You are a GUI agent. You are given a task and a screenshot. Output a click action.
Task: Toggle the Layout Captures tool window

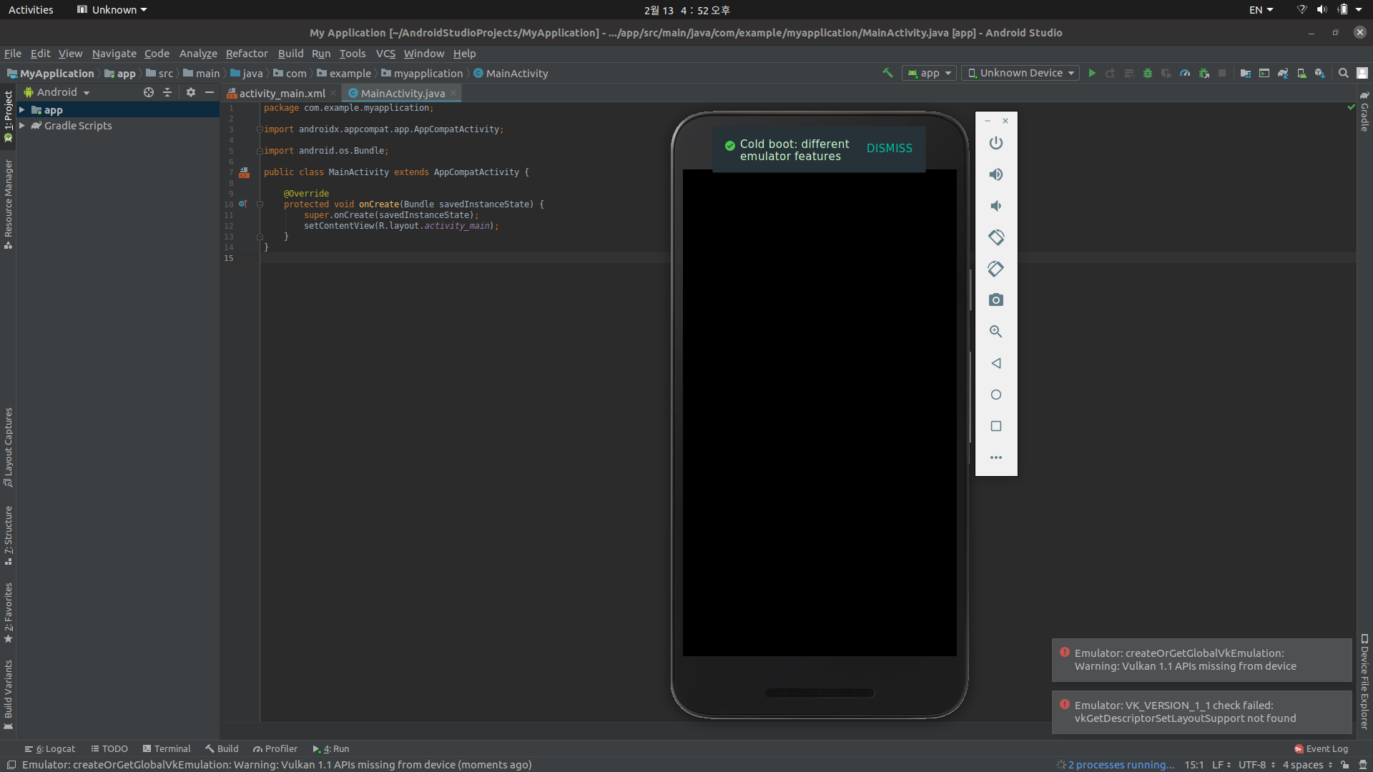(8, 447)
